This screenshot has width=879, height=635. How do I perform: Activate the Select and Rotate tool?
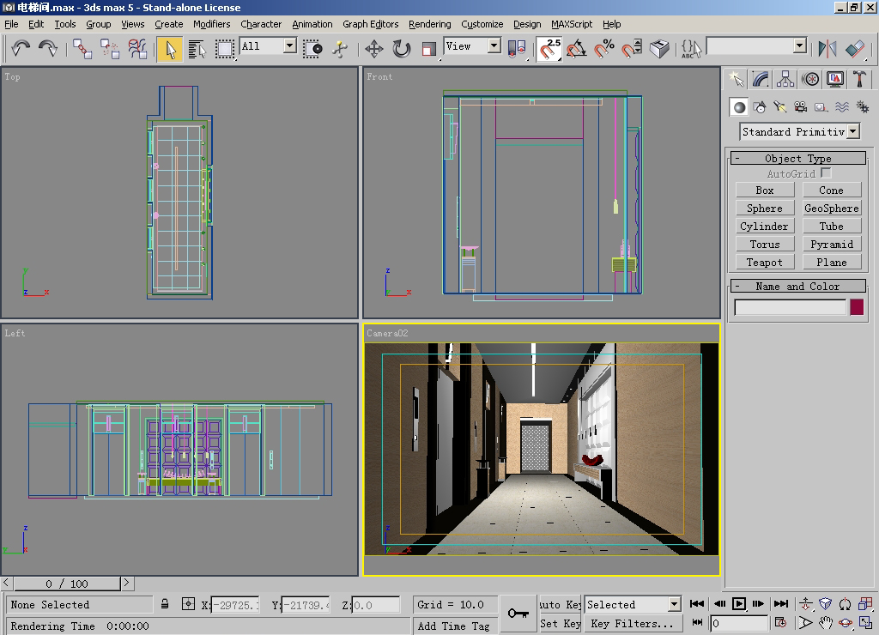coord(402,49)
